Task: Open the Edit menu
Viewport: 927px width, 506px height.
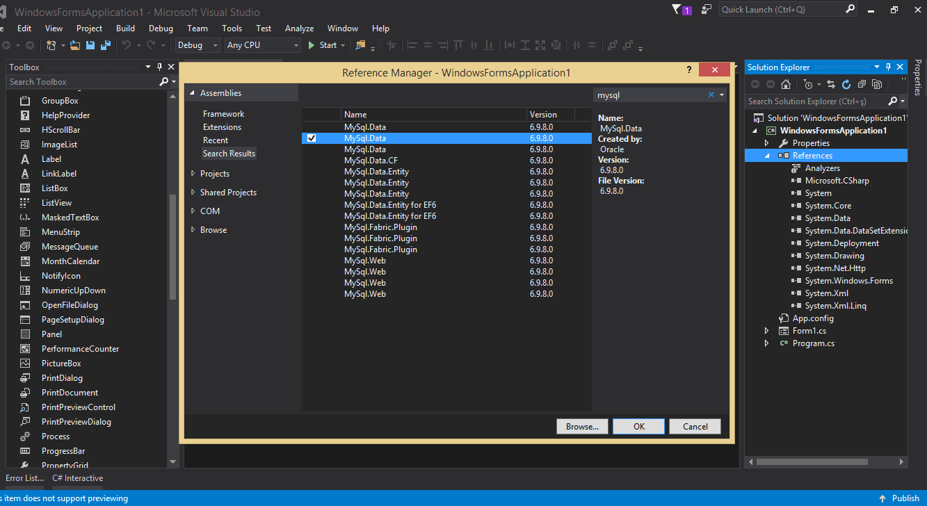Action: click(x=24, y=28)
